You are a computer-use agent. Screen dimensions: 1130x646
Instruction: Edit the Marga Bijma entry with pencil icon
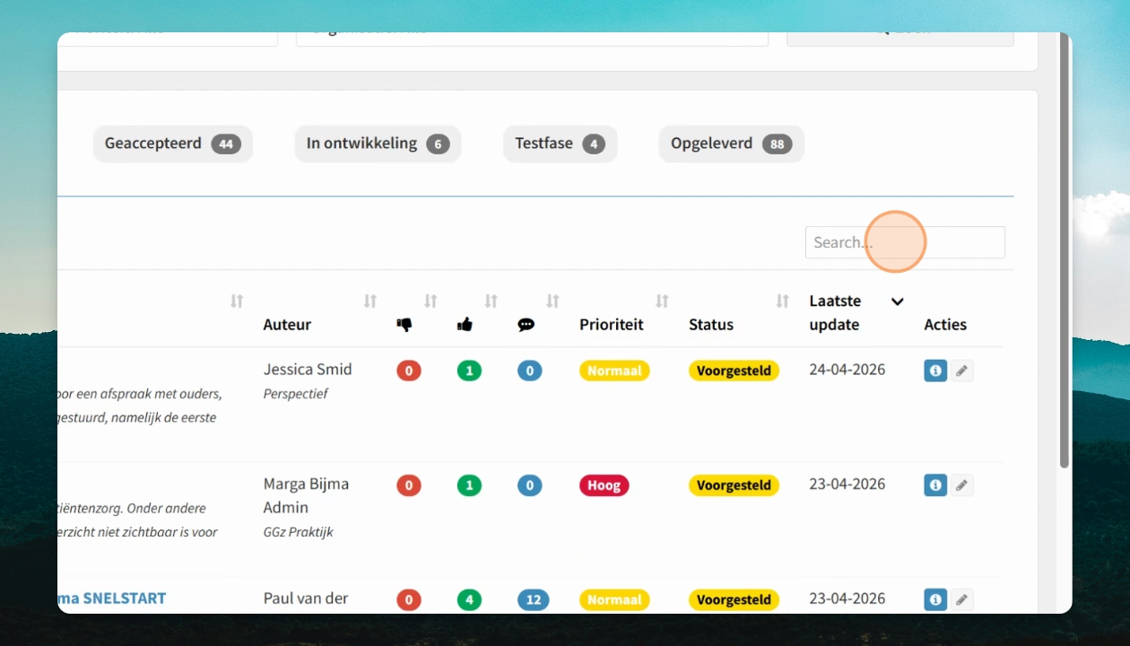[961, 485]
